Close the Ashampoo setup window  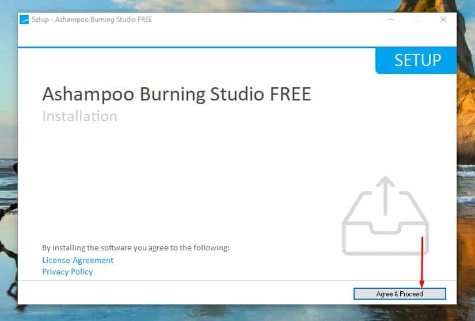(x=443, y=20)
